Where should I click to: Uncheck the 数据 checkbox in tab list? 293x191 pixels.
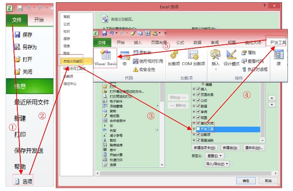coord(198,106)
